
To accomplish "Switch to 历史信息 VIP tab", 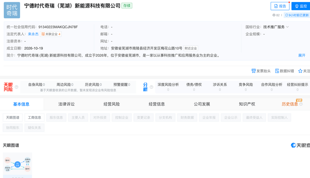I will tap(290, 104).
